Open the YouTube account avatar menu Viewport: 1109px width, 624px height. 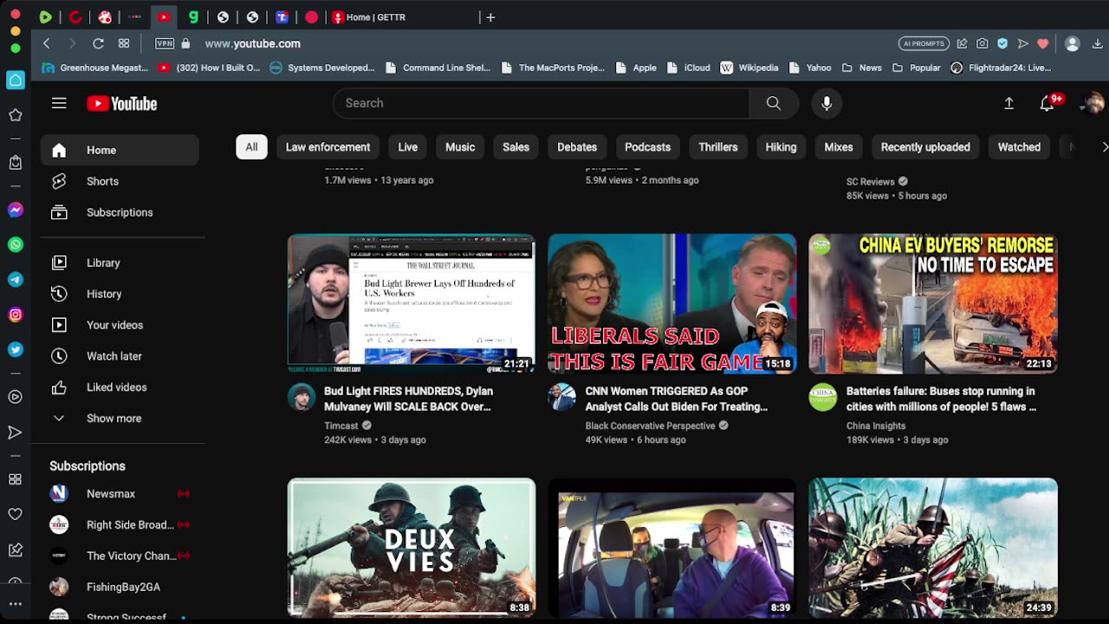(x=1093, y=103)
